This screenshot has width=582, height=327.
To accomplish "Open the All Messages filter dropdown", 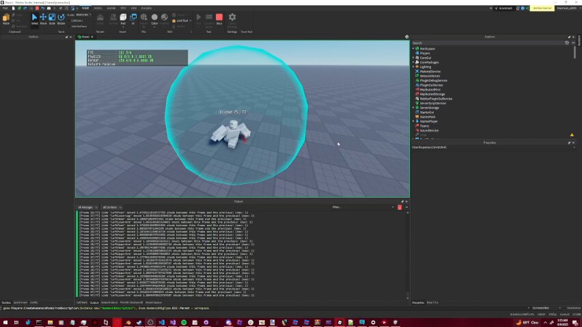I will 87,207.
